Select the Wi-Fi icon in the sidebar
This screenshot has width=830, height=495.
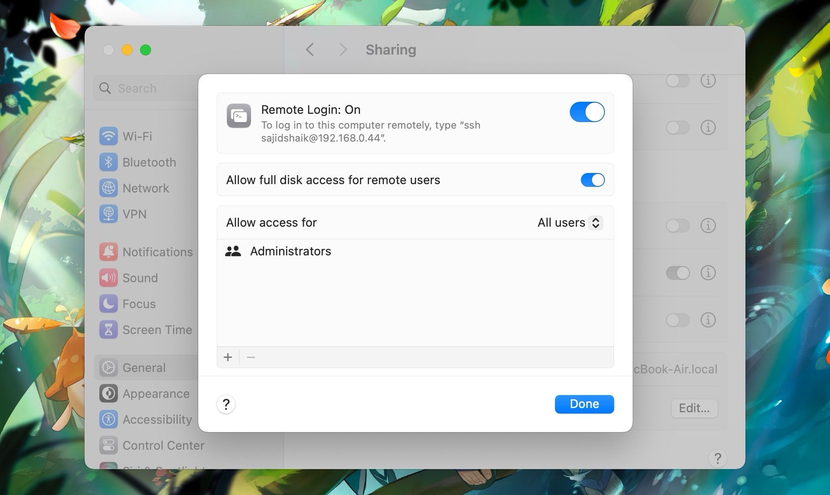tap(108, 136)
